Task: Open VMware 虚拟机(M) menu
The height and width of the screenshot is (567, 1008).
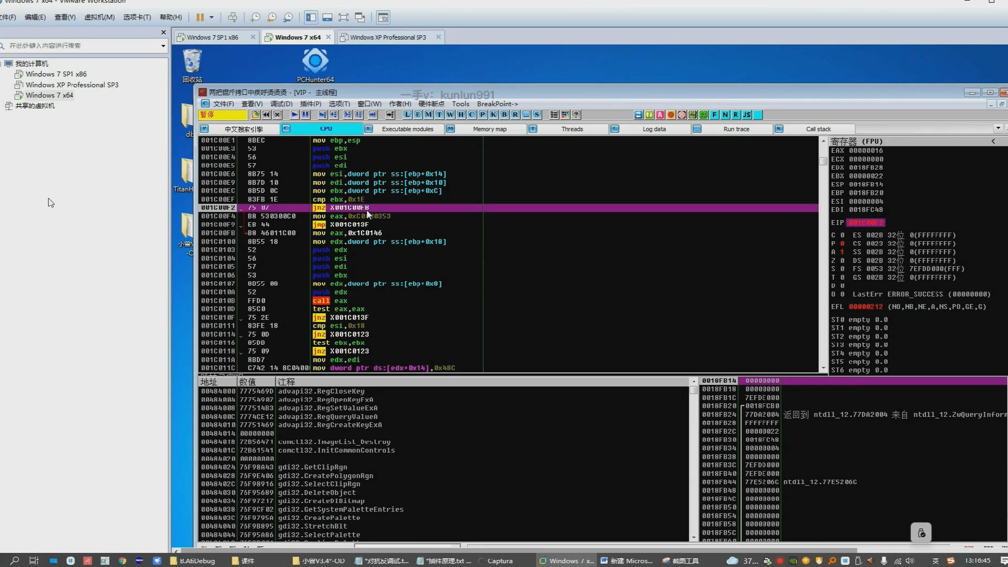Action: click(x=99, y=17)
